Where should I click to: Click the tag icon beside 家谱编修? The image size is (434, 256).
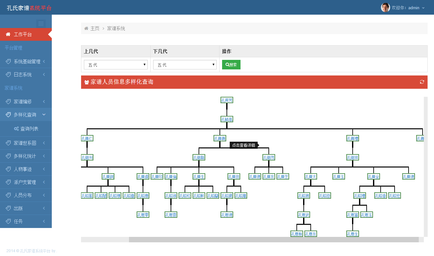point(9,102)
